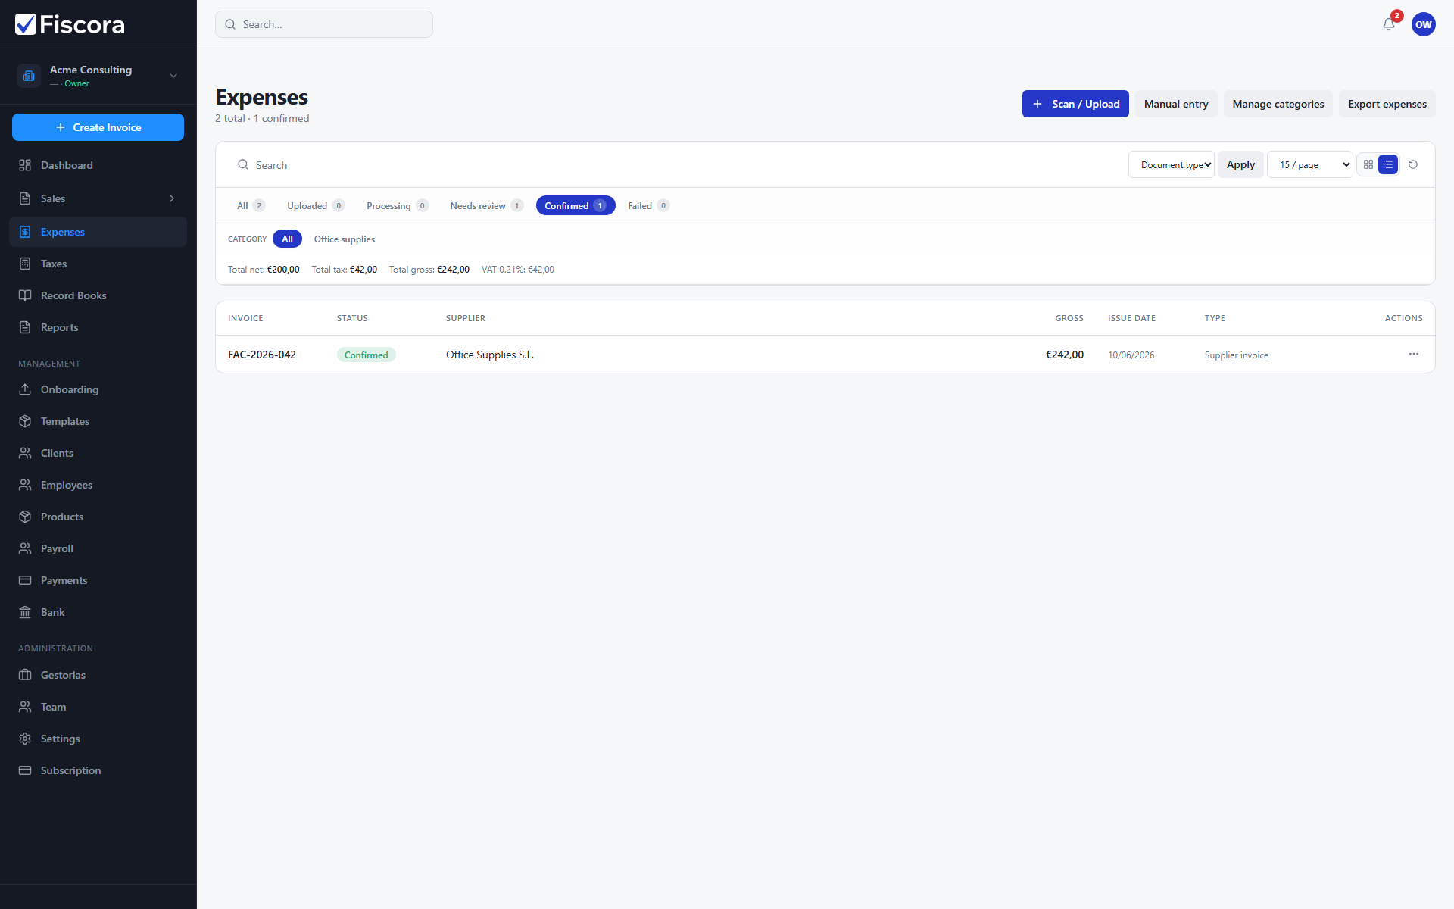The image size is (1454, 909).
Task: Click Manage categories button
Action: [x=1278, y=104]
